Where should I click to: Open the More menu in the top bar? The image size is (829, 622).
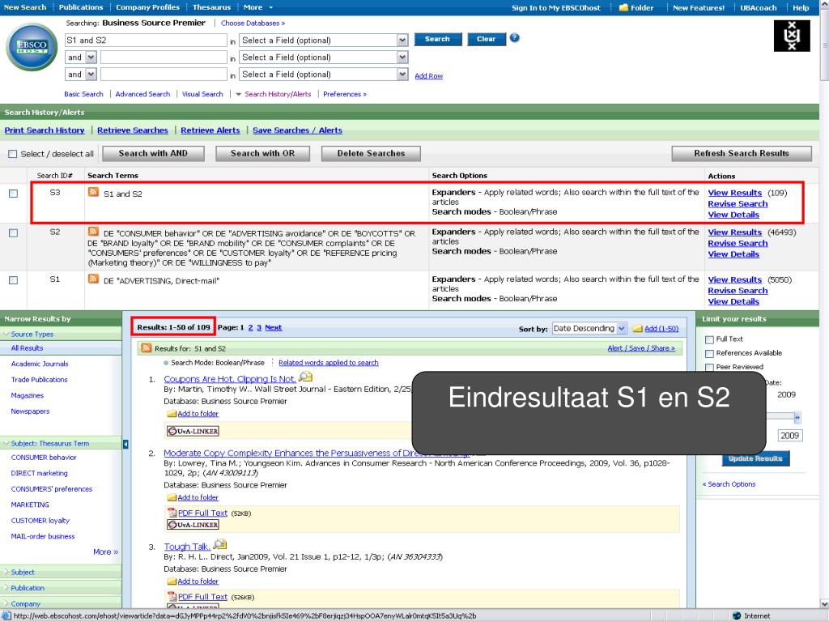click(258, 7)
